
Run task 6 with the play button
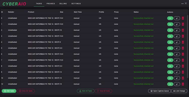pos(170,54)
